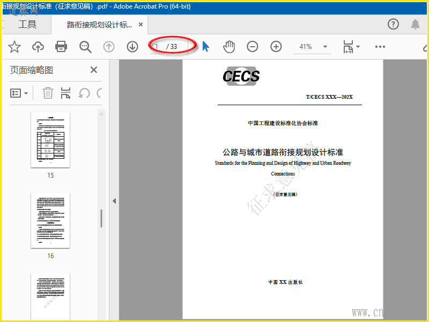
Task: Close the page thumbnails panel
Action: coord(94,70)
